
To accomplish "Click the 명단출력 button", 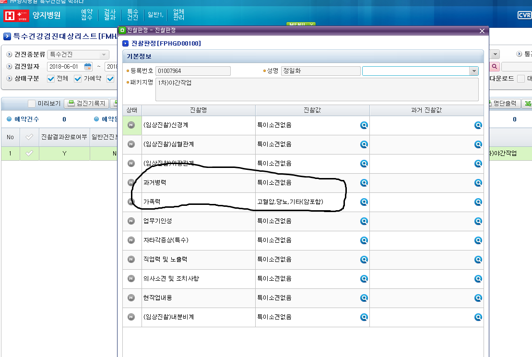I will (x=504, y=104).
